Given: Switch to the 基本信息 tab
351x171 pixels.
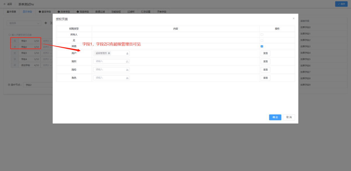Looking at the screenshot, I should (11, 12).
